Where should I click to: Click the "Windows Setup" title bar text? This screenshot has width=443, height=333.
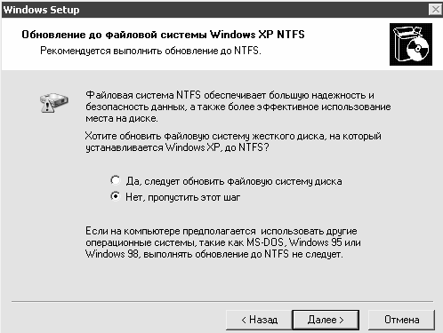coord(41,10)
